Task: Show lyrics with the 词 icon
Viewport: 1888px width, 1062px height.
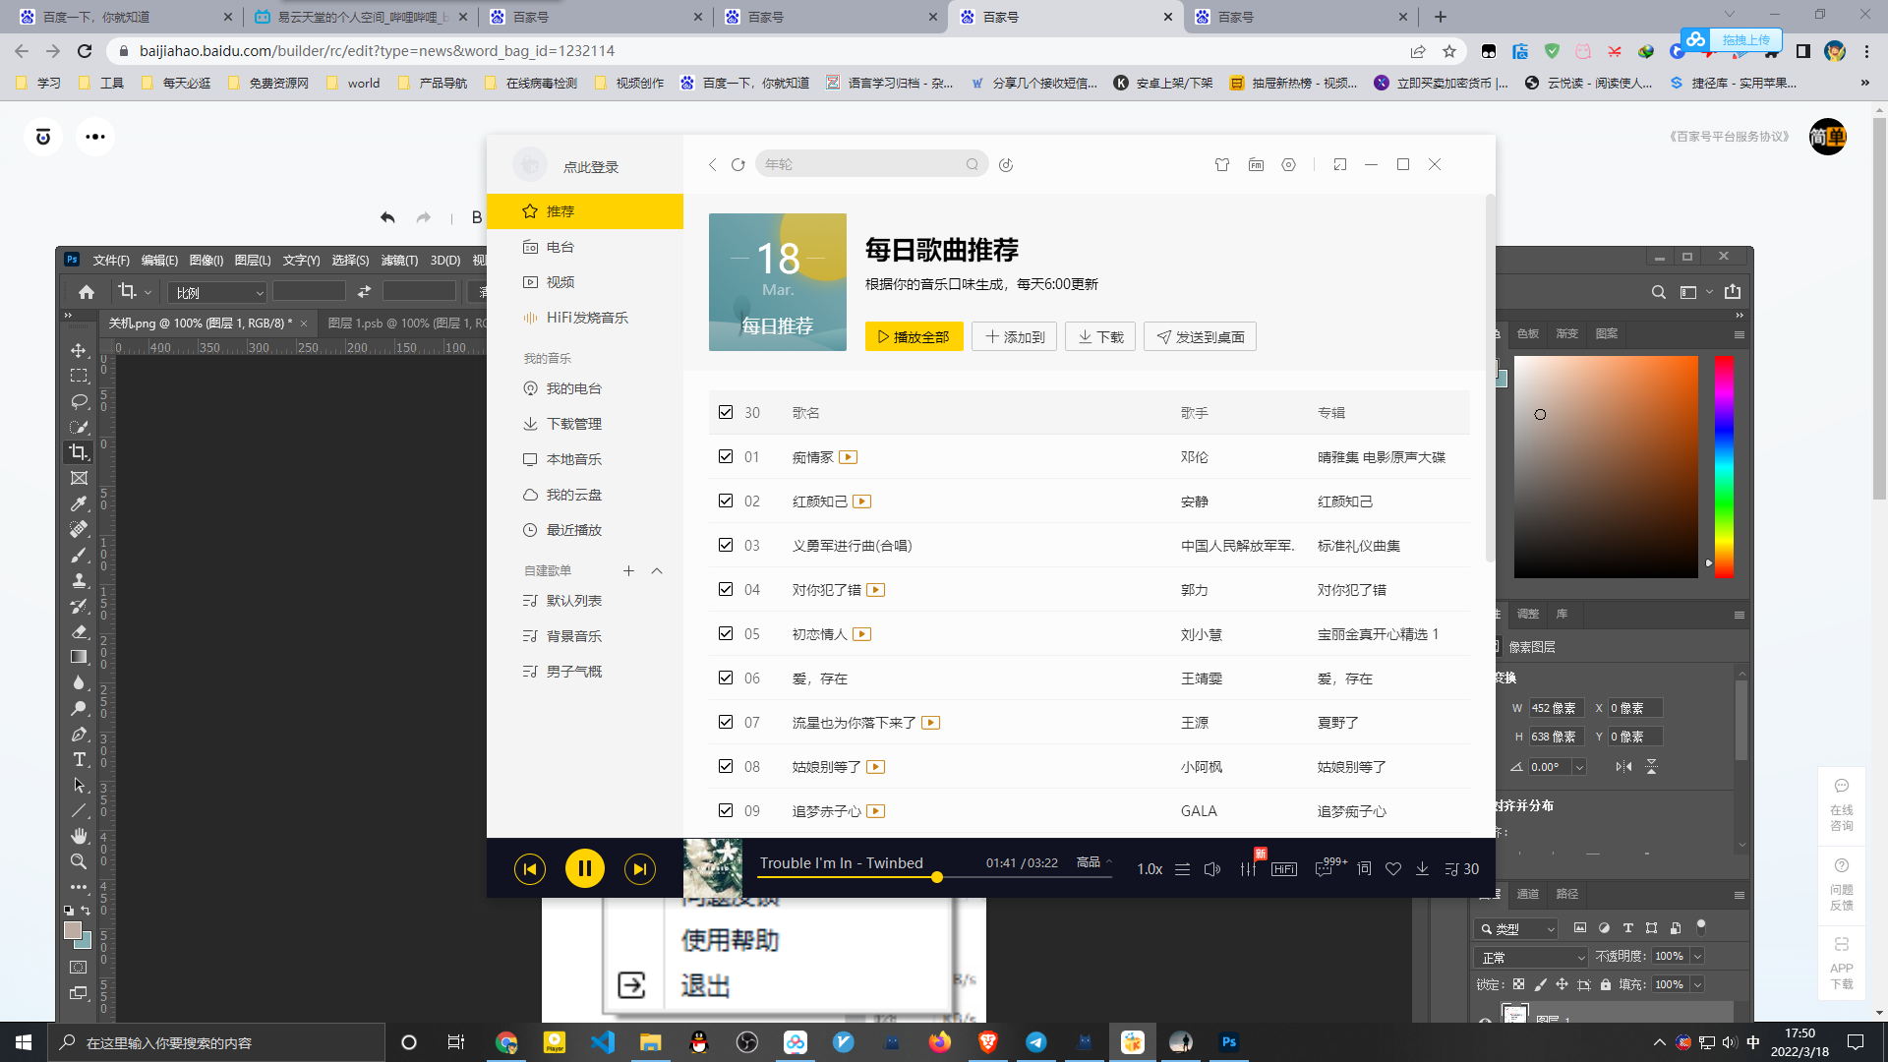Action: pos(1364,869)
